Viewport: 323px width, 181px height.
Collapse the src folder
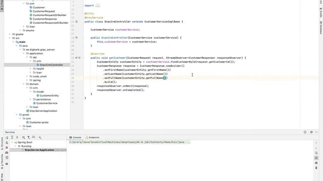click(x=10, y=38)
